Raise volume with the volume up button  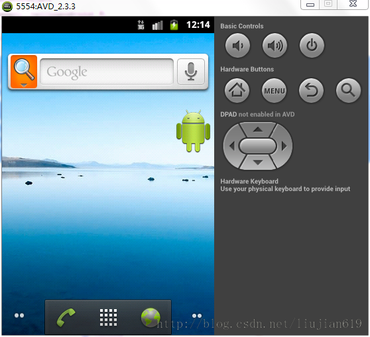pyautogui.click(x=275, y=45)
